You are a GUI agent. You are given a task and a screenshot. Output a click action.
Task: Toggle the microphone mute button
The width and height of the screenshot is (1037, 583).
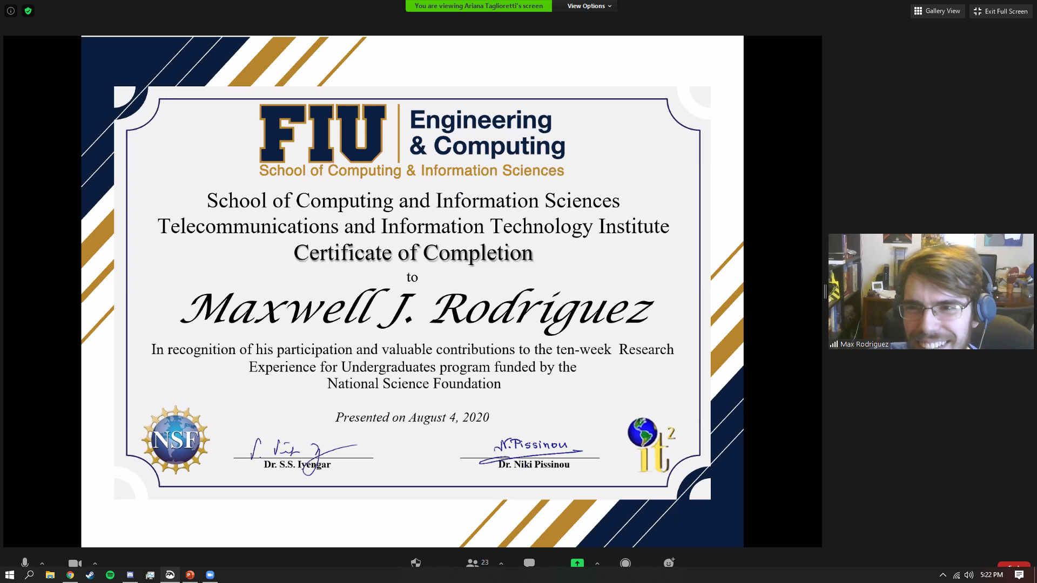click(25, 562)
